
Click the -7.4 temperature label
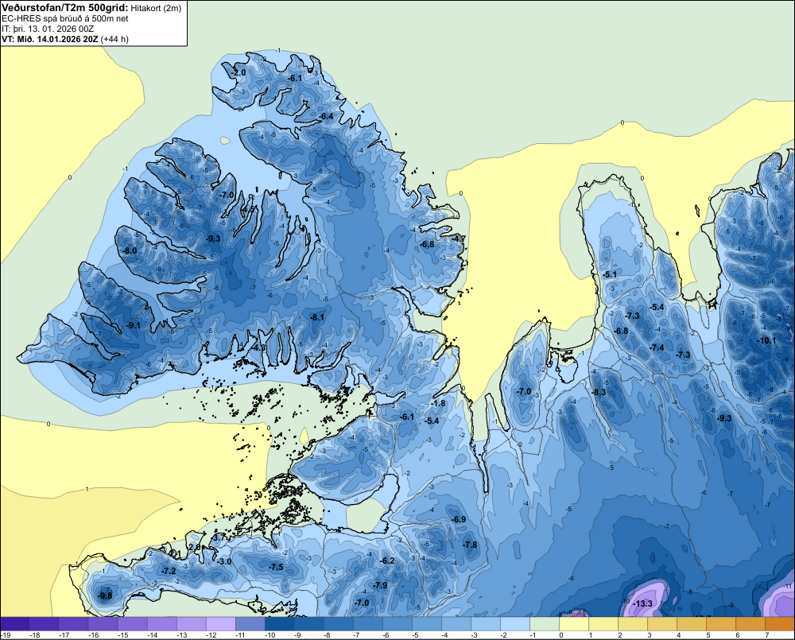[x=657, y=348]
